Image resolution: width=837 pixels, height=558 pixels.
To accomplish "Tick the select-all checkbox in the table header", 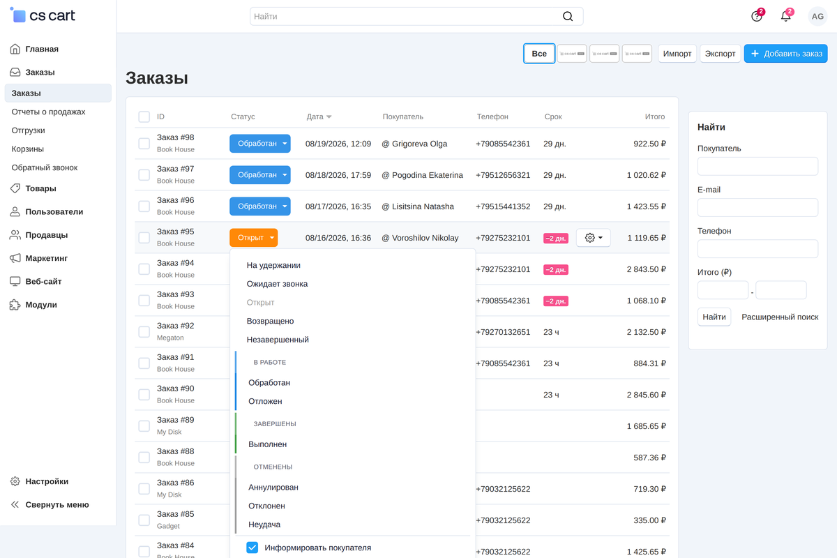I will tap(144, 116).
